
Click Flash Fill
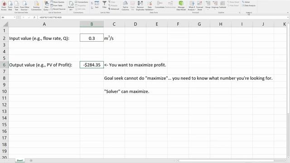click(x=133, y=6)
